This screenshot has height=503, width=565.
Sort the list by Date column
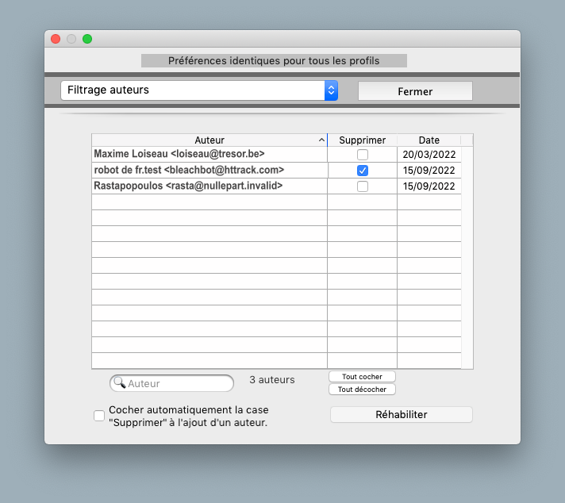[429, 140]
